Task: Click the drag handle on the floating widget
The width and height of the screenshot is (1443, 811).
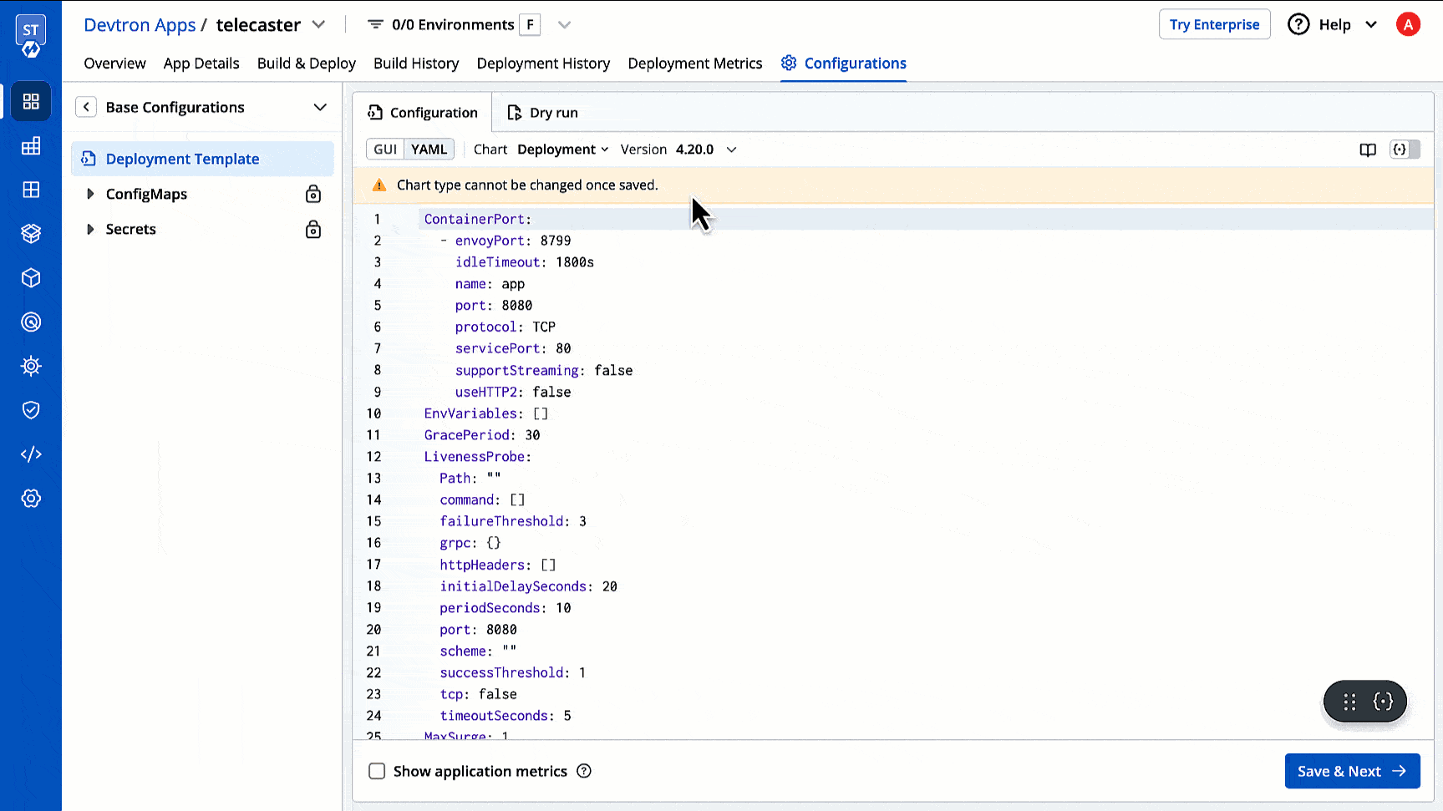Action: (x=1349, y=702)
